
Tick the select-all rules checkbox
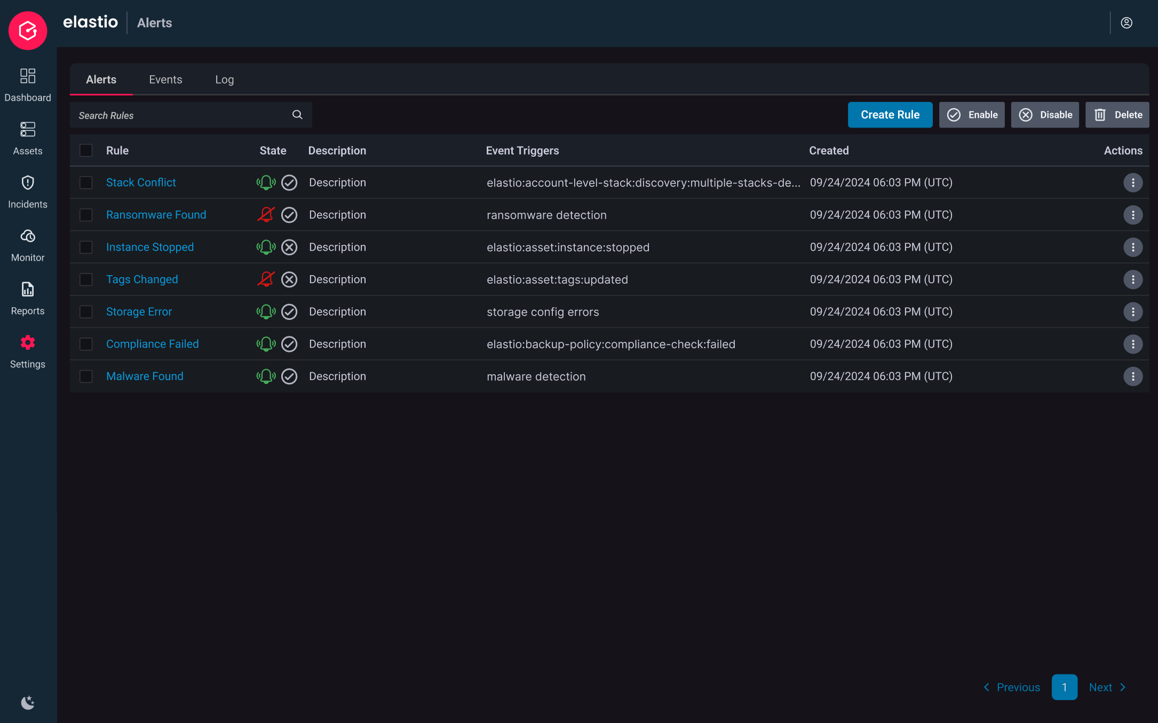pos(86,150)
